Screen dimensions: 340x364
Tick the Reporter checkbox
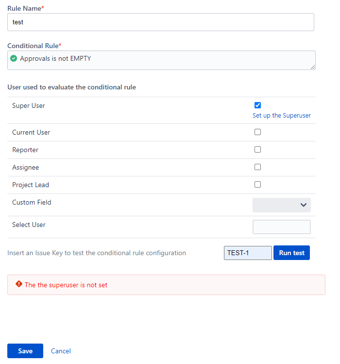click(257, 149)
